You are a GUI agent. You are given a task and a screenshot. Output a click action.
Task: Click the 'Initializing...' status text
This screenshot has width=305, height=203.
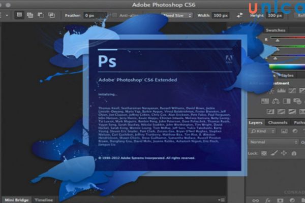[108, 94]
